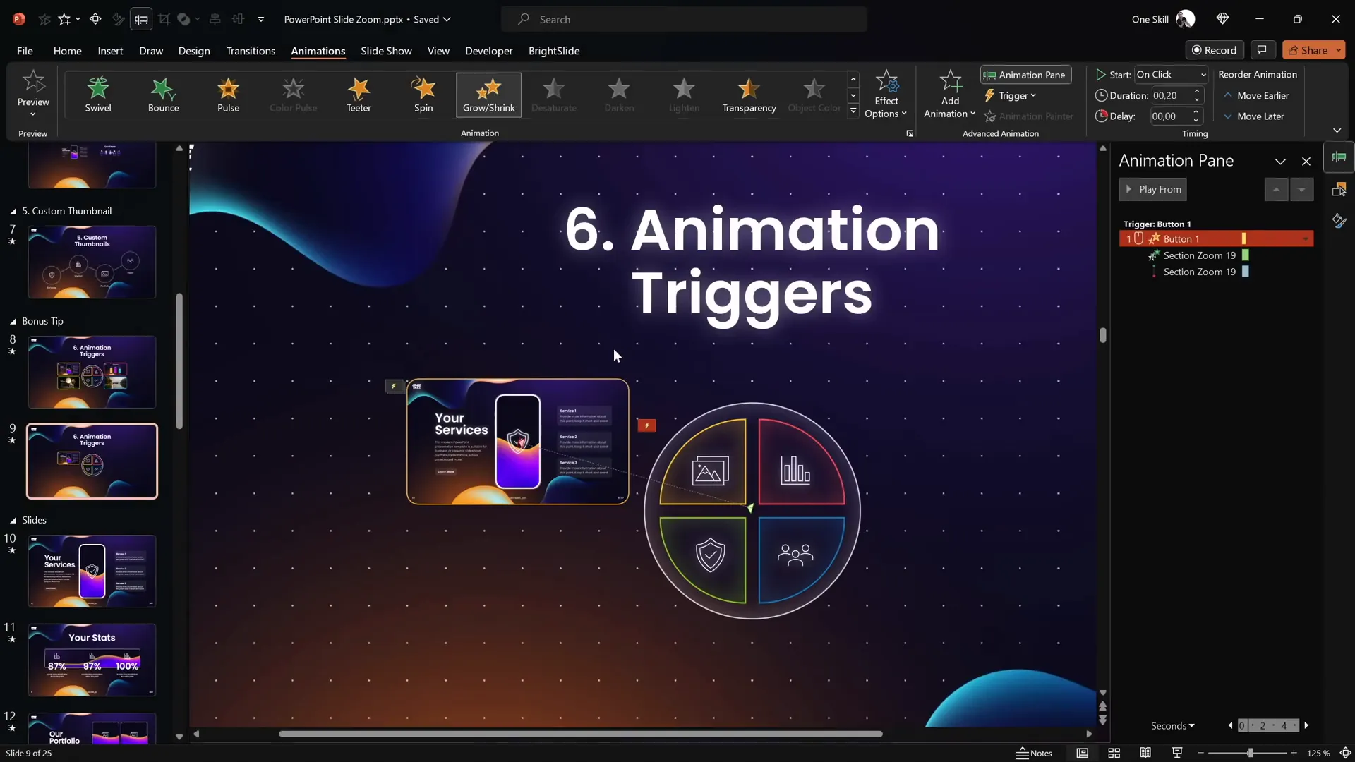Click the Duration input field
1355x762 pixels.
[1171, 95]
